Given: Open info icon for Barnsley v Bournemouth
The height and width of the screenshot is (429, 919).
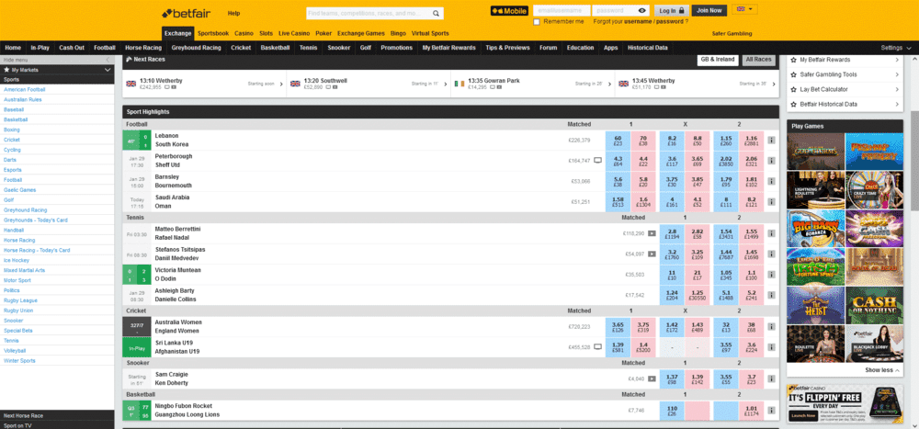Looking at the screenshot, I should [771, 181].
